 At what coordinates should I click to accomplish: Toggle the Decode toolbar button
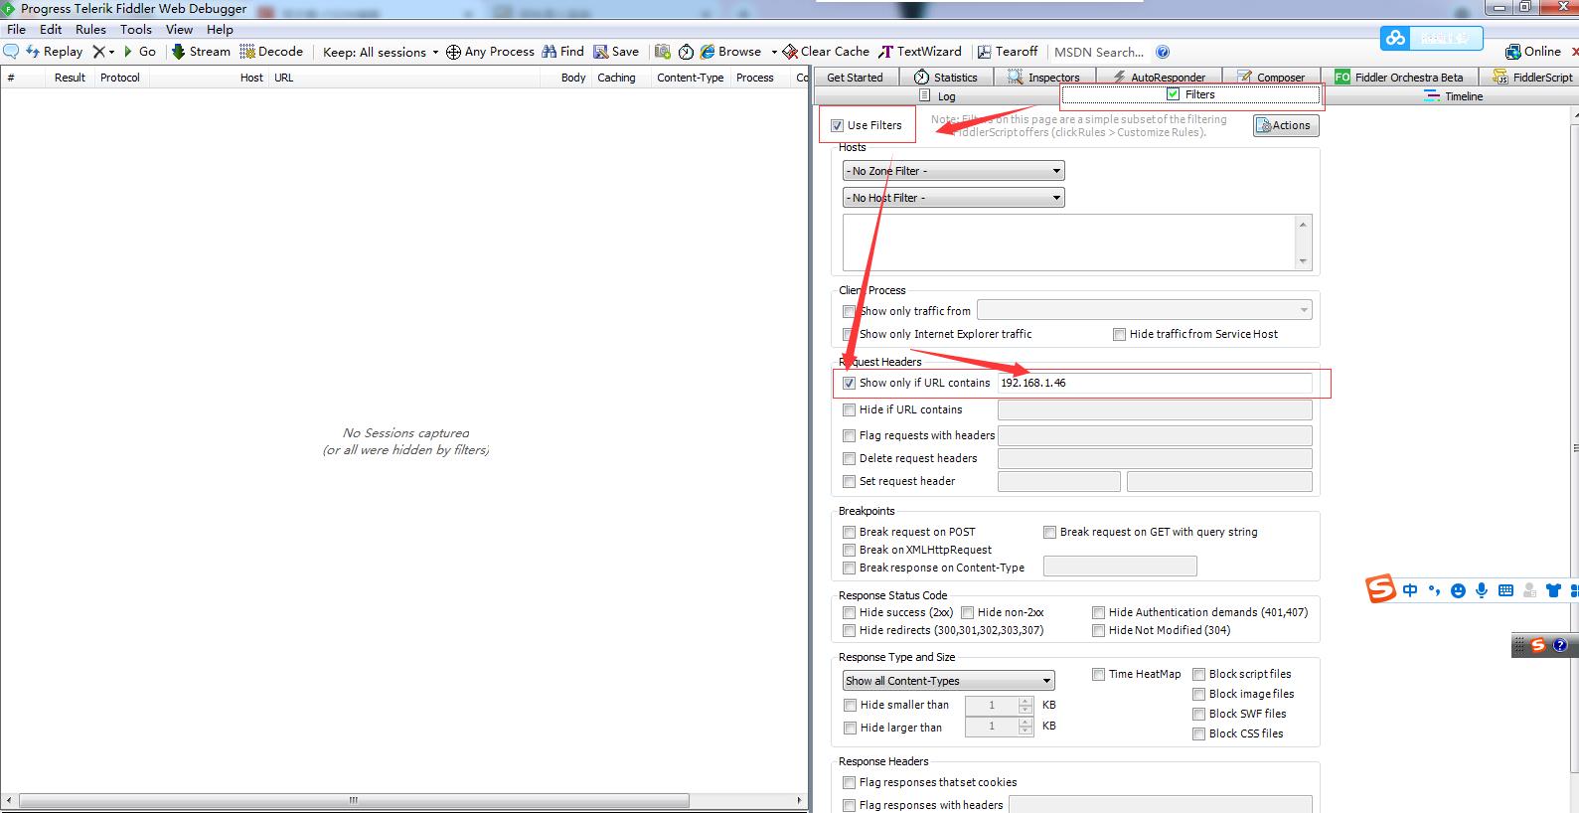pyautogui.click(x=271, y=52)
